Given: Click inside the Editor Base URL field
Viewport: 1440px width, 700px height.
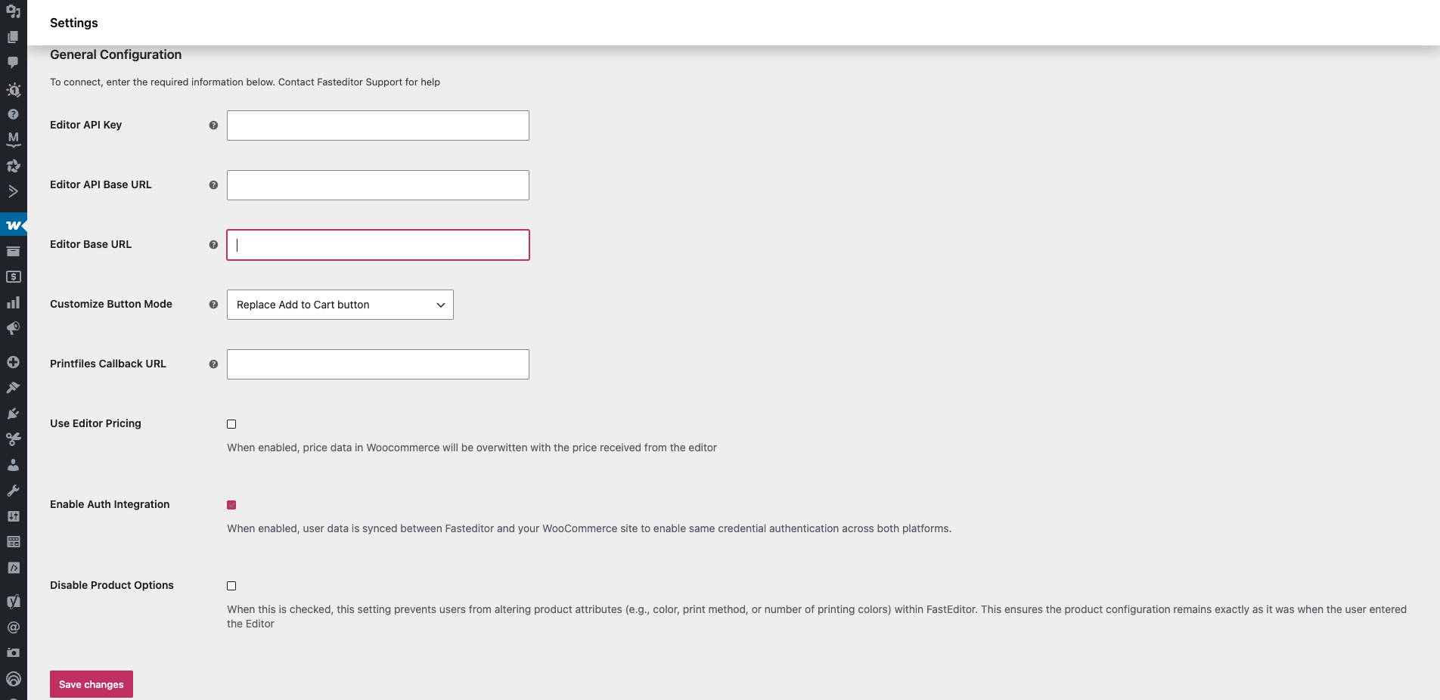Looking at the screenshot, I should [x=378, y=245].
